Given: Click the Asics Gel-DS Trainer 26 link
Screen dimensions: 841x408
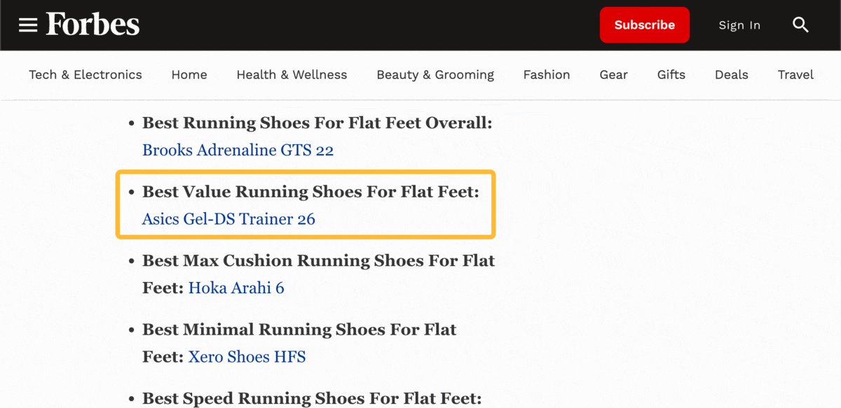Looking at the screenshot, I should pos(230,218).
